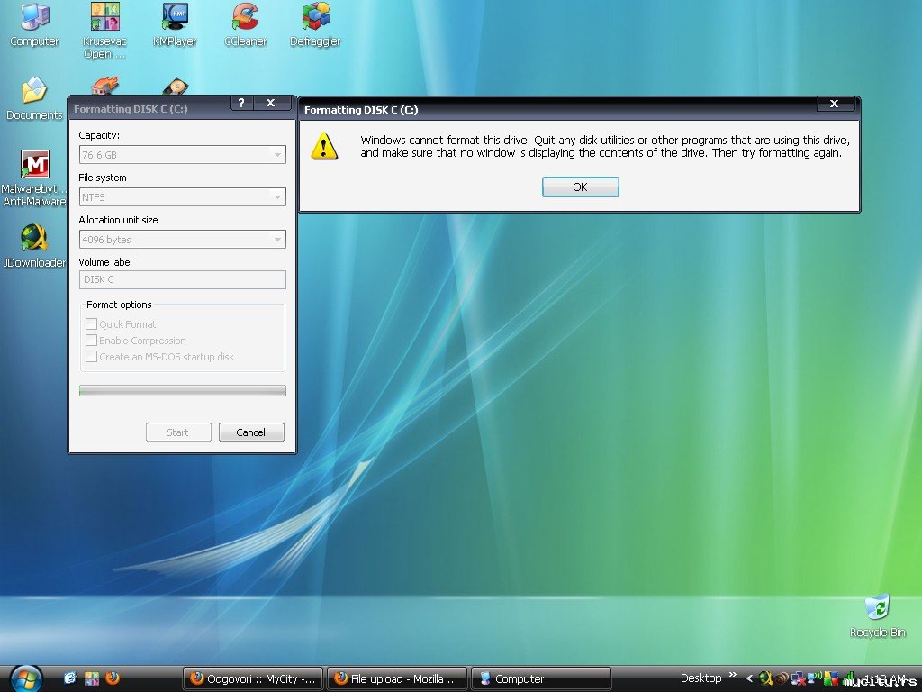
Task: Tick the Quick Format checkbox
Action: click(x=91, y=323)
